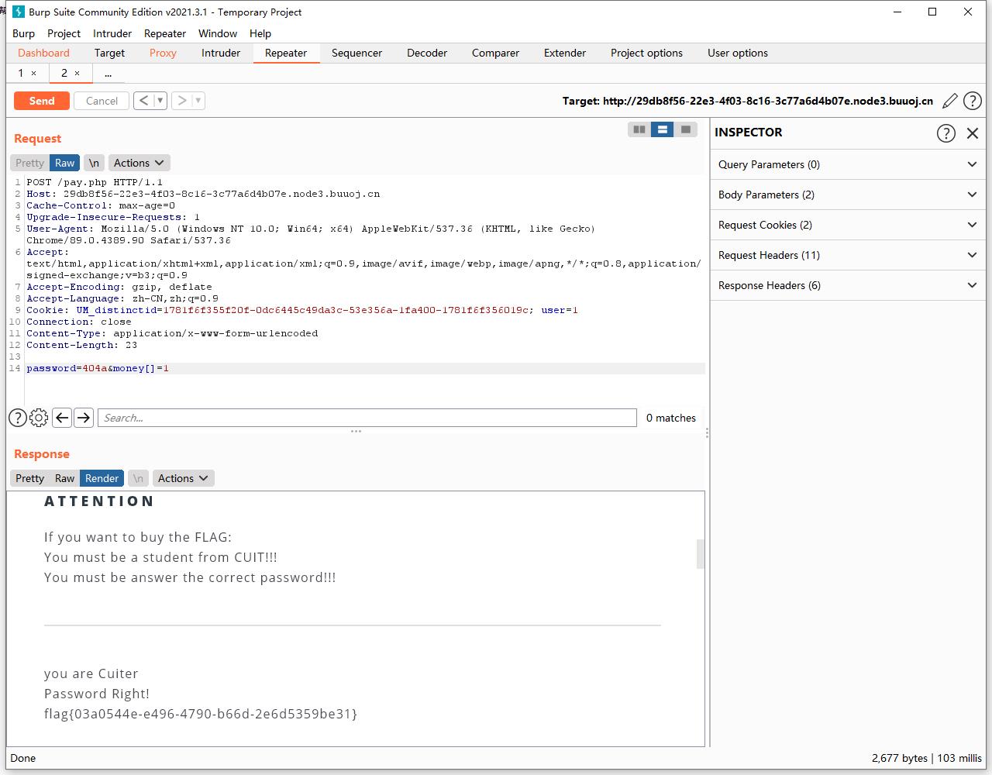The width and height of the screenshot is (992, 775).
Task: Go to next search match arrow
Action: pyautogui.click(x=84, y=418)
